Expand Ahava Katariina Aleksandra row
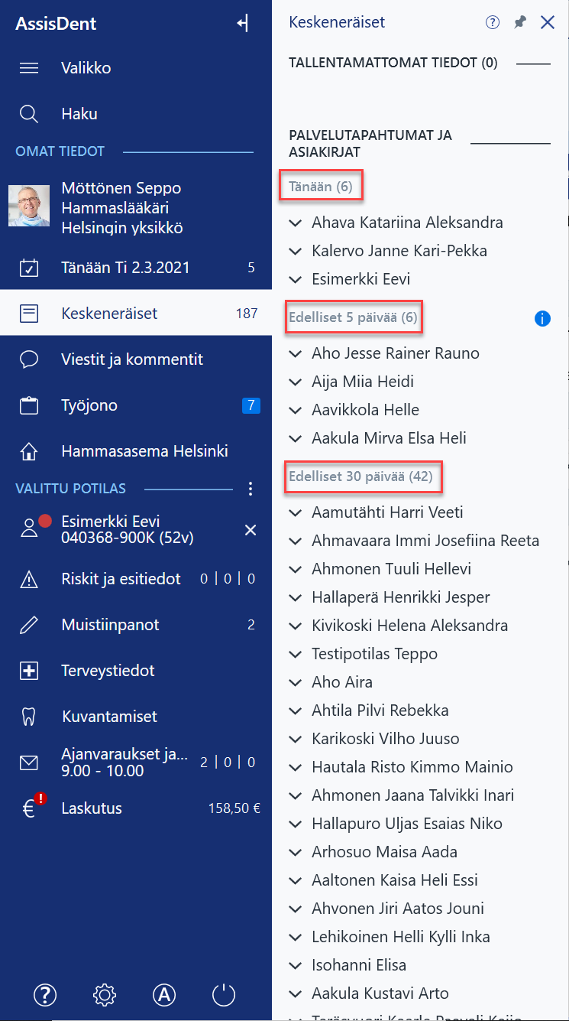 [x=296, y=223]
